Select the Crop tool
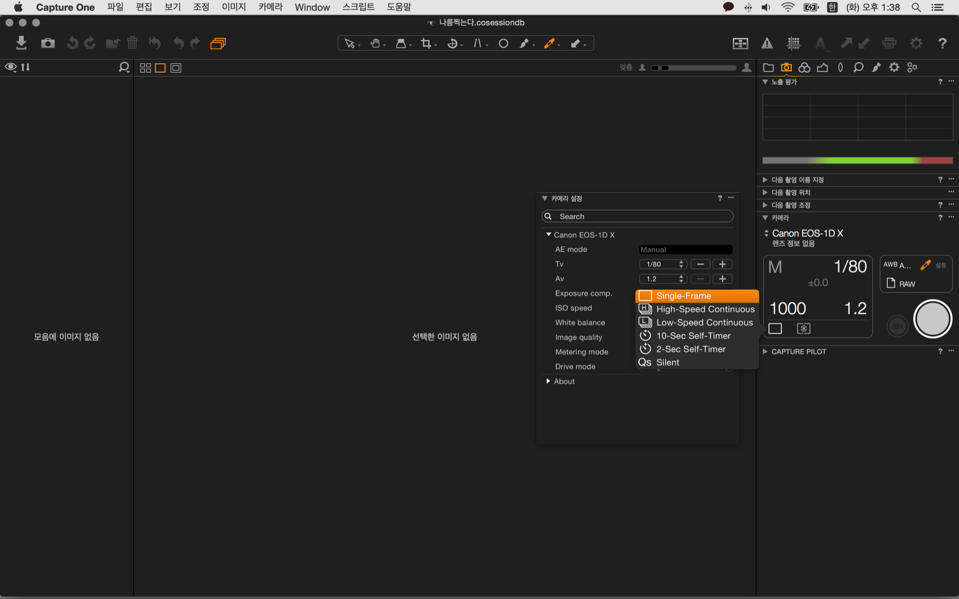 [427, 43]
